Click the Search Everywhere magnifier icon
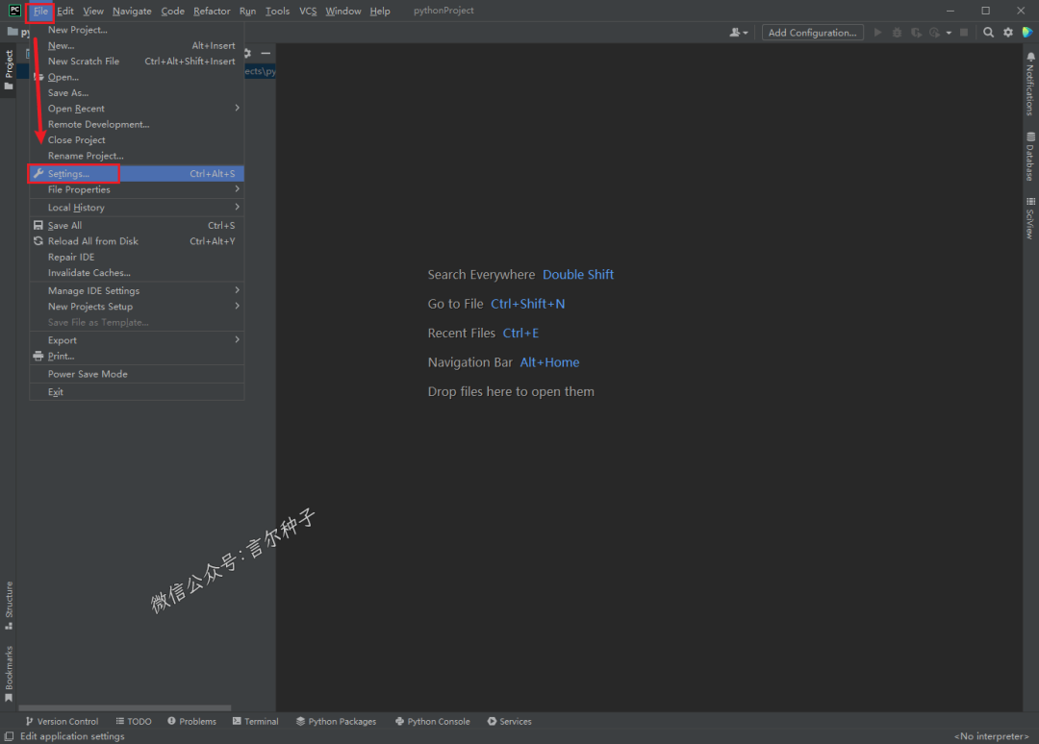Image resolution: width=1039 pixels, height=744 pixels. click(x=988, y=33)
